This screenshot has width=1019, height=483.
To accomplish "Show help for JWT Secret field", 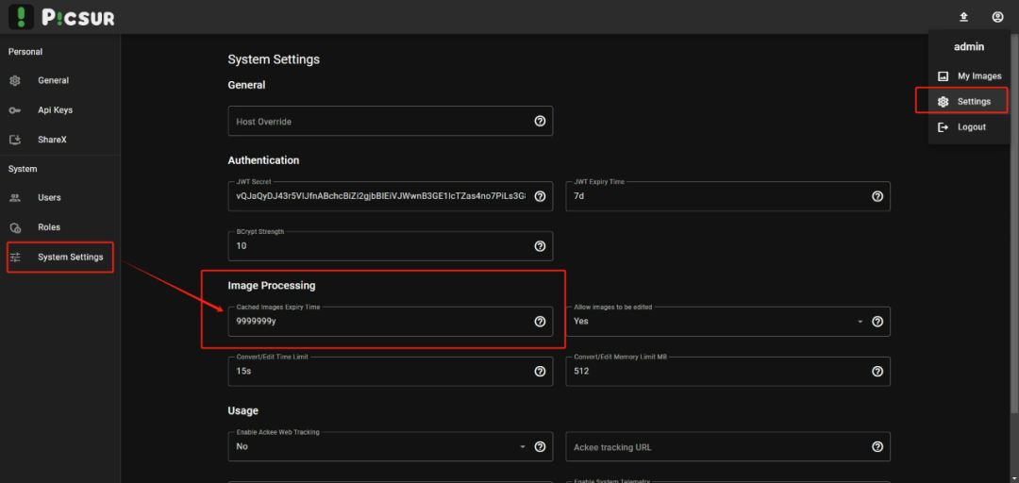I will tap(540, 196).
